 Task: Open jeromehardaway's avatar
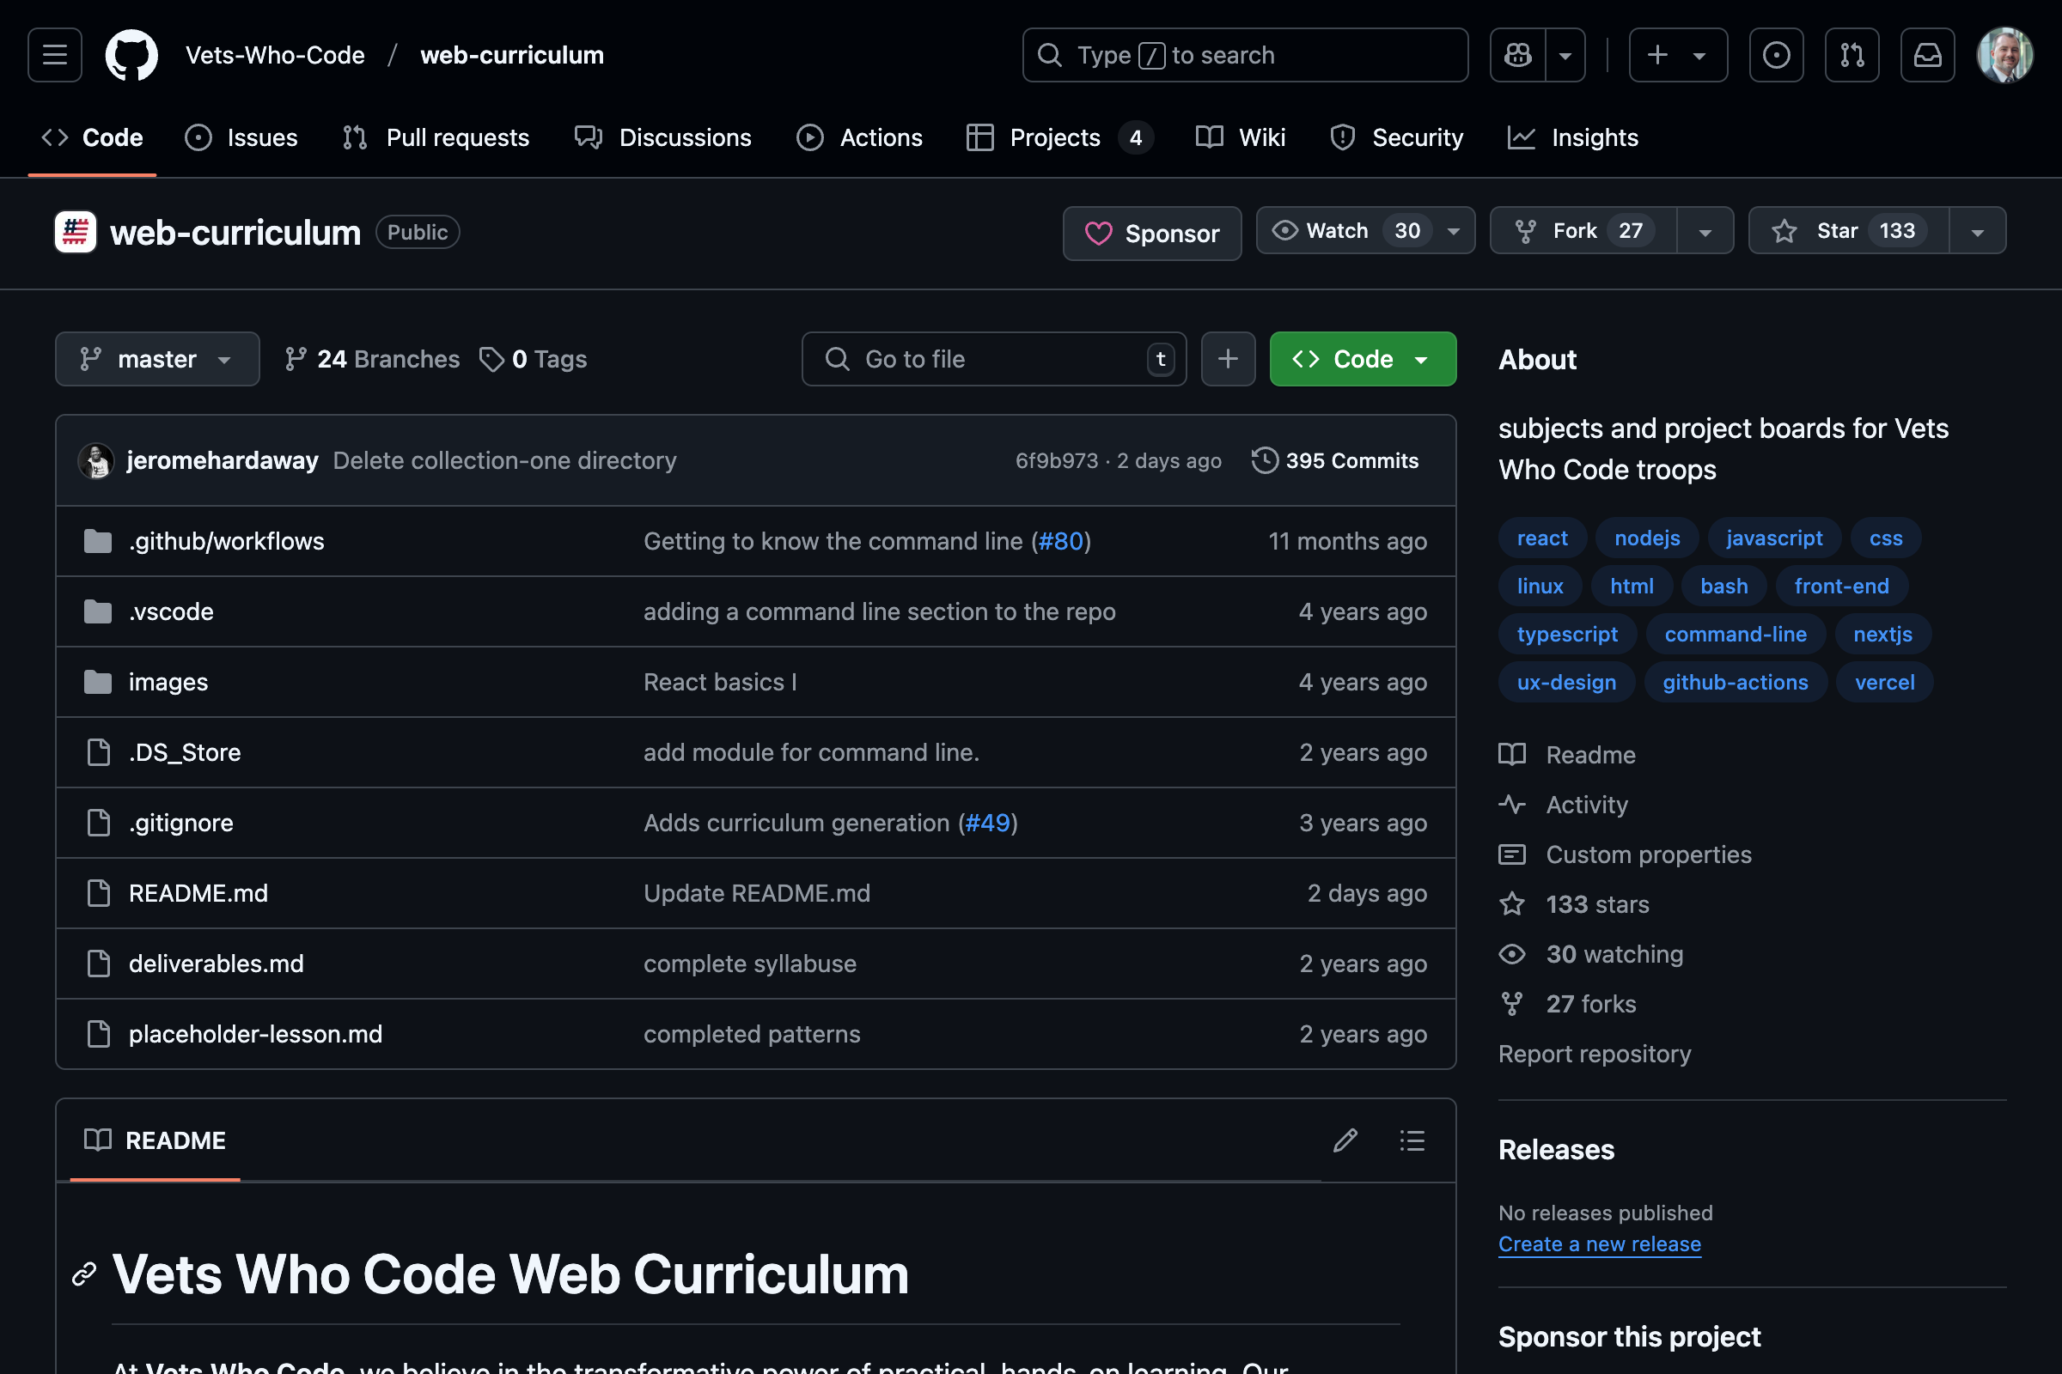96,461
